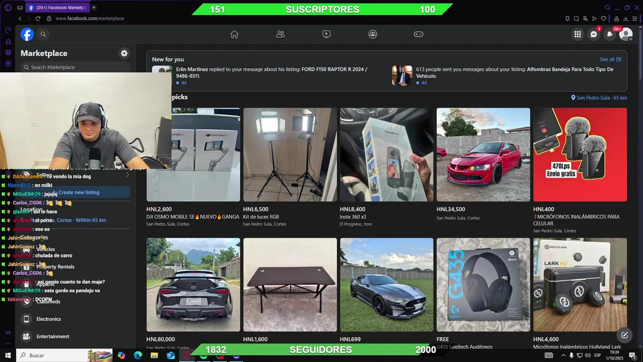This screenshot has height=362, width=643.
Task: Open Messenger chats icon
Action: 594,34
